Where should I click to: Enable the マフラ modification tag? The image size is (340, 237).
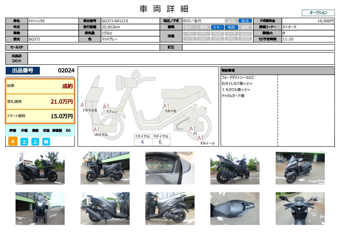218,39
